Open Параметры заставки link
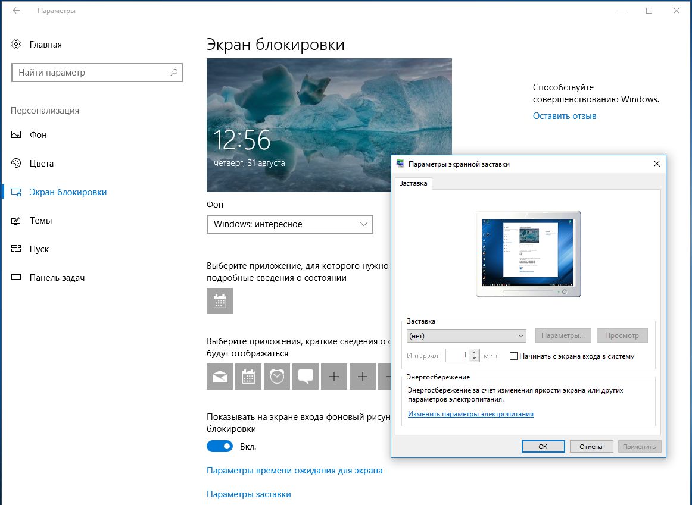692x505 pixels. tap(248, 494)
